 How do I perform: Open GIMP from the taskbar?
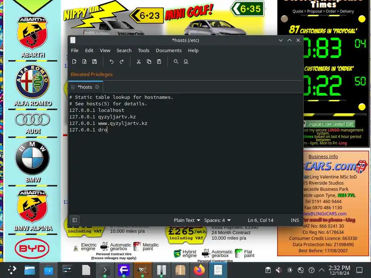tap(142, 270)
